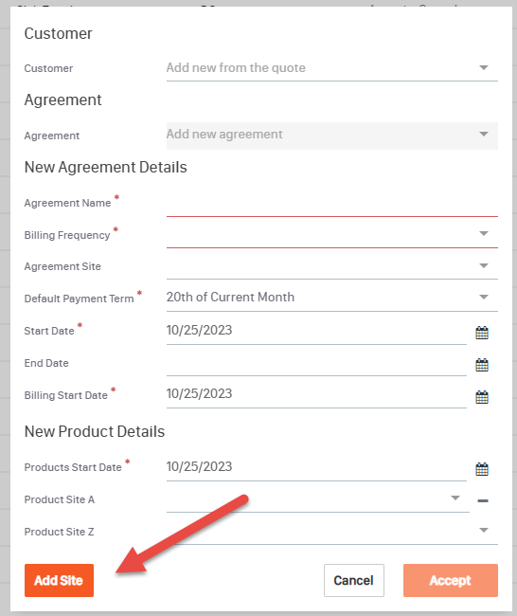Viewport: 517px width, 616px height.
Task: Remove Product Site A with minus icon
Action: [x=483, y=500]
